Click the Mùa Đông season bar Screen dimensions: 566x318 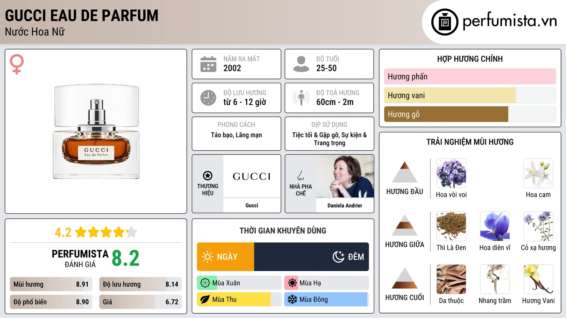point(327,300)
